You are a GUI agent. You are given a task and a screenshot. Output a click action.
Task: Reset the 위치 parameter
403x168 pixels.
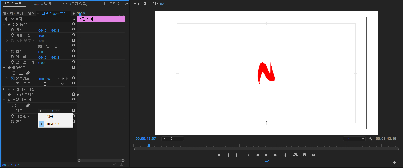click(73, 30)
